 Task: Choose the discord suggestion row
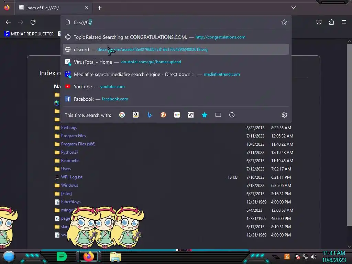point(176,49)
